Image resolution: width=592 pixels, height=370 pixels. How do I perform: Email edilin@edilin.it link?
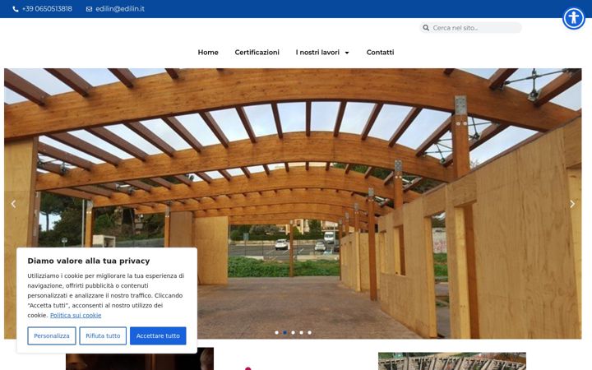120,9
